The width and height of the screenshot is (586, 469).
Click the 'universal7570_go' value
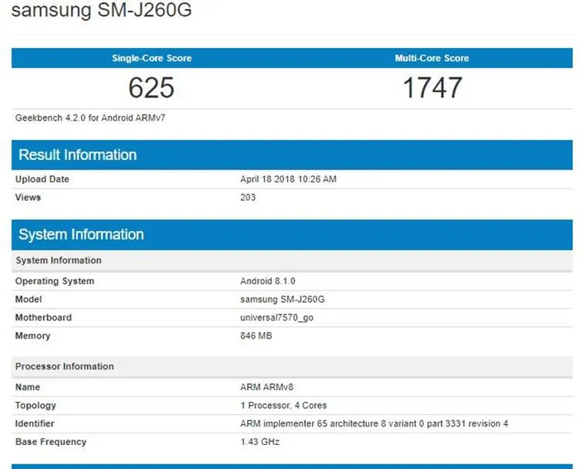[276, 318]
